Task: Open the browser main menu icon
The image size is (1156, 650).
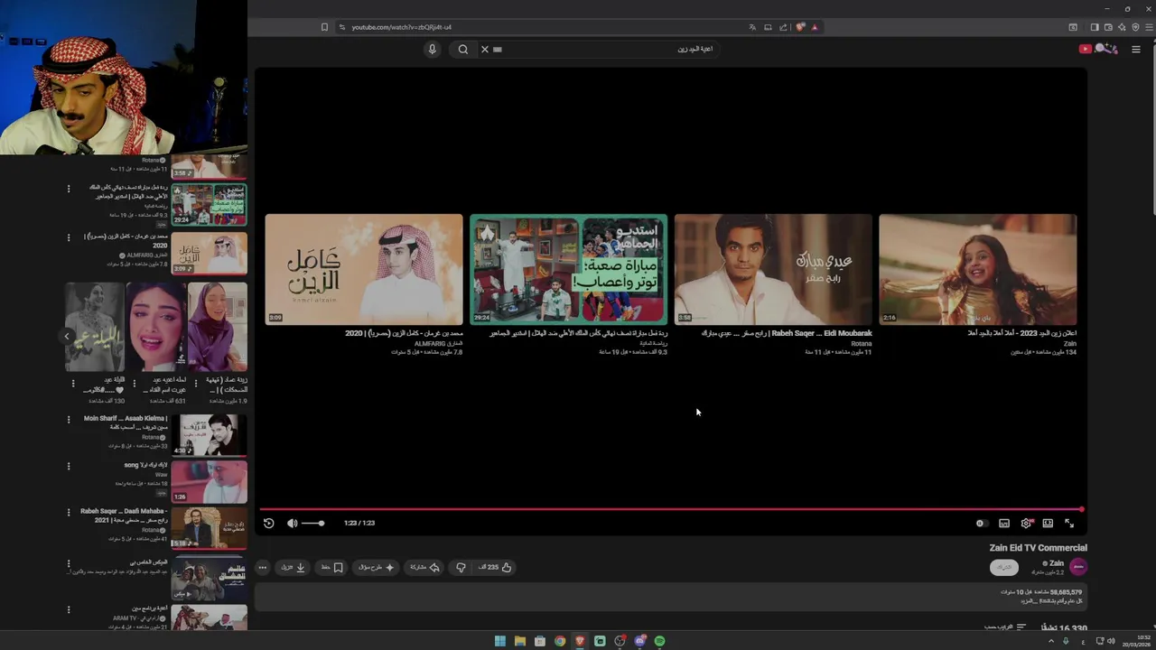Action: (1149, 27)
